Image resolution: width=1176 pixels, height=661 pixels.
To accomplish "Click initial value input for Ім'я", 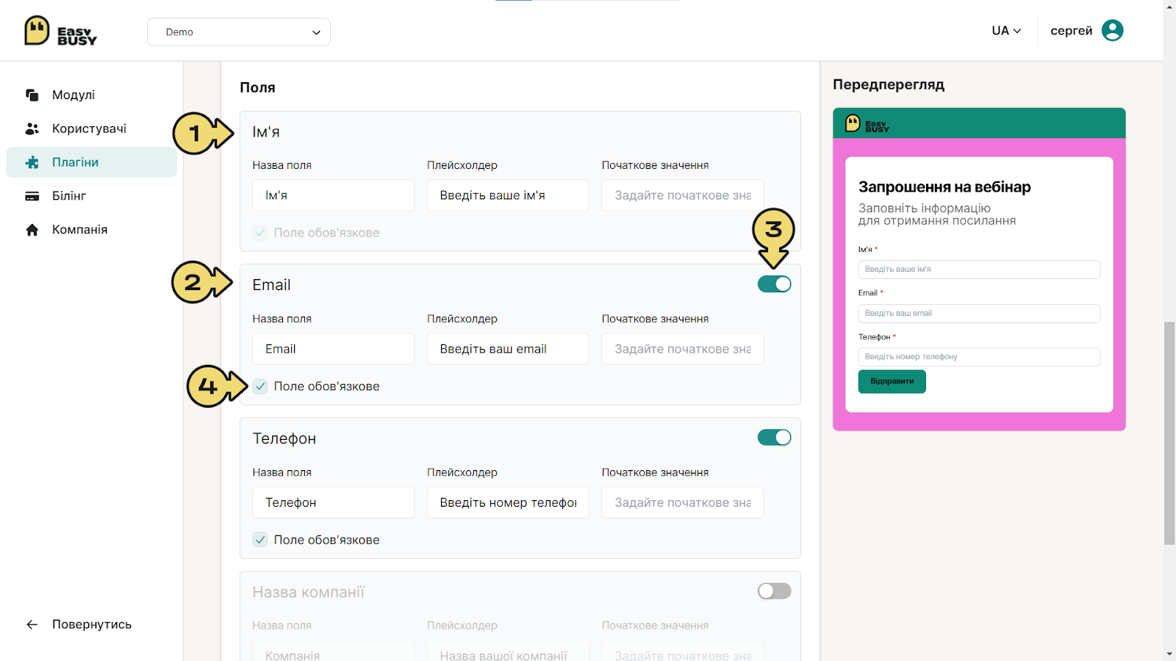I will [x=683, y=195].
